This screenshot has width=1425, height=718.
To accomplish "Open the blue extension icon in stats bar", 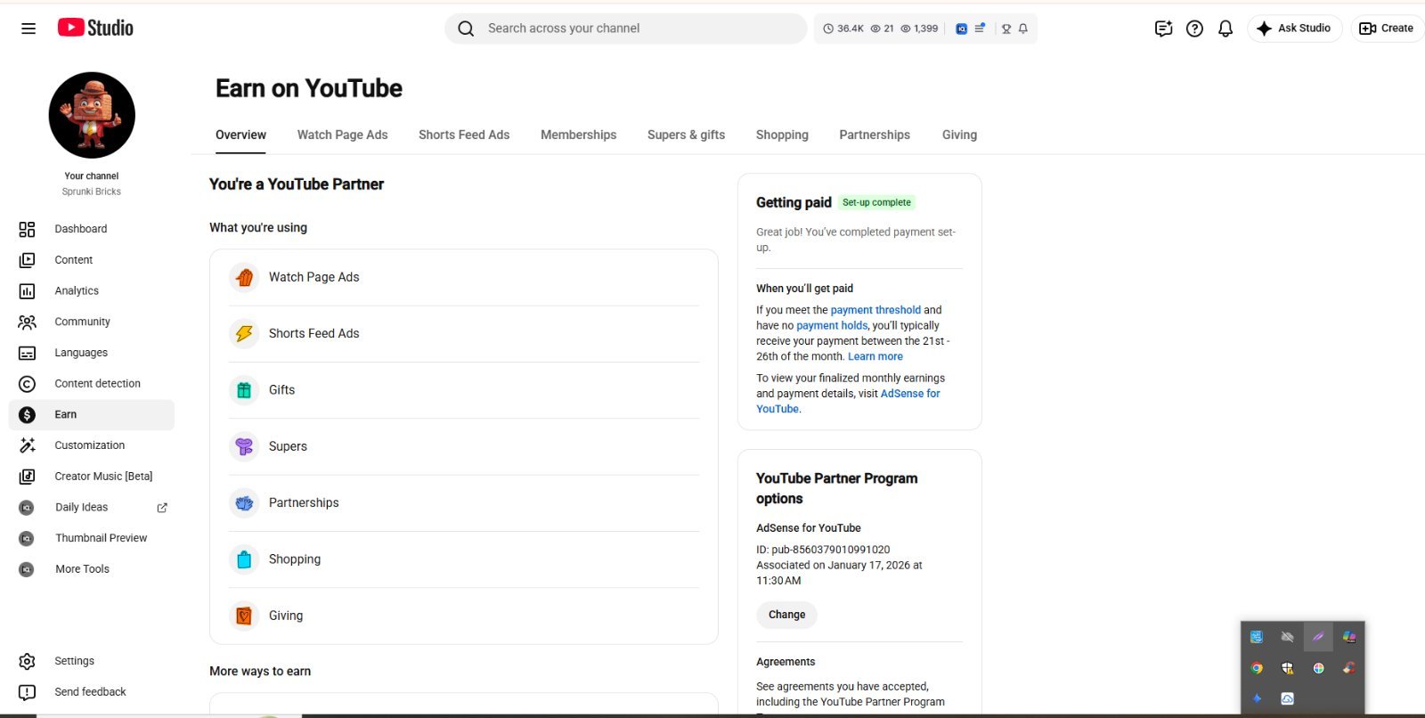I will (961, 29).
